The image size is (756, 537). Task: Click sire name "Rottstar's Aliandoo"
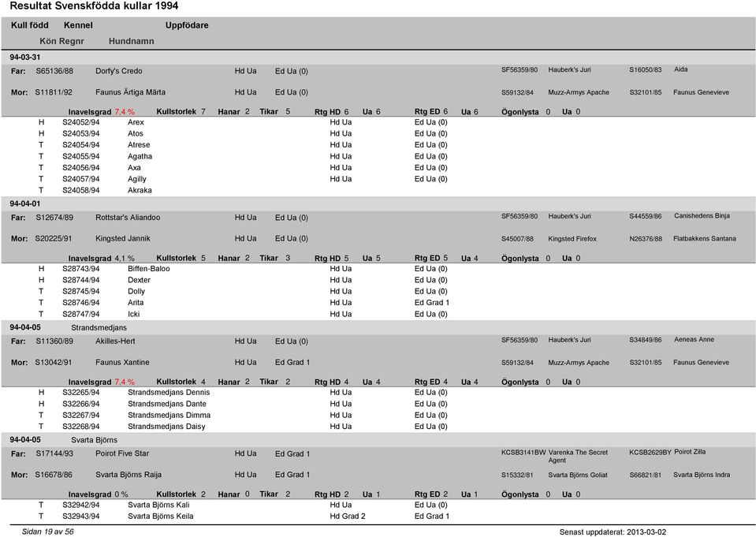click(128, 218)
